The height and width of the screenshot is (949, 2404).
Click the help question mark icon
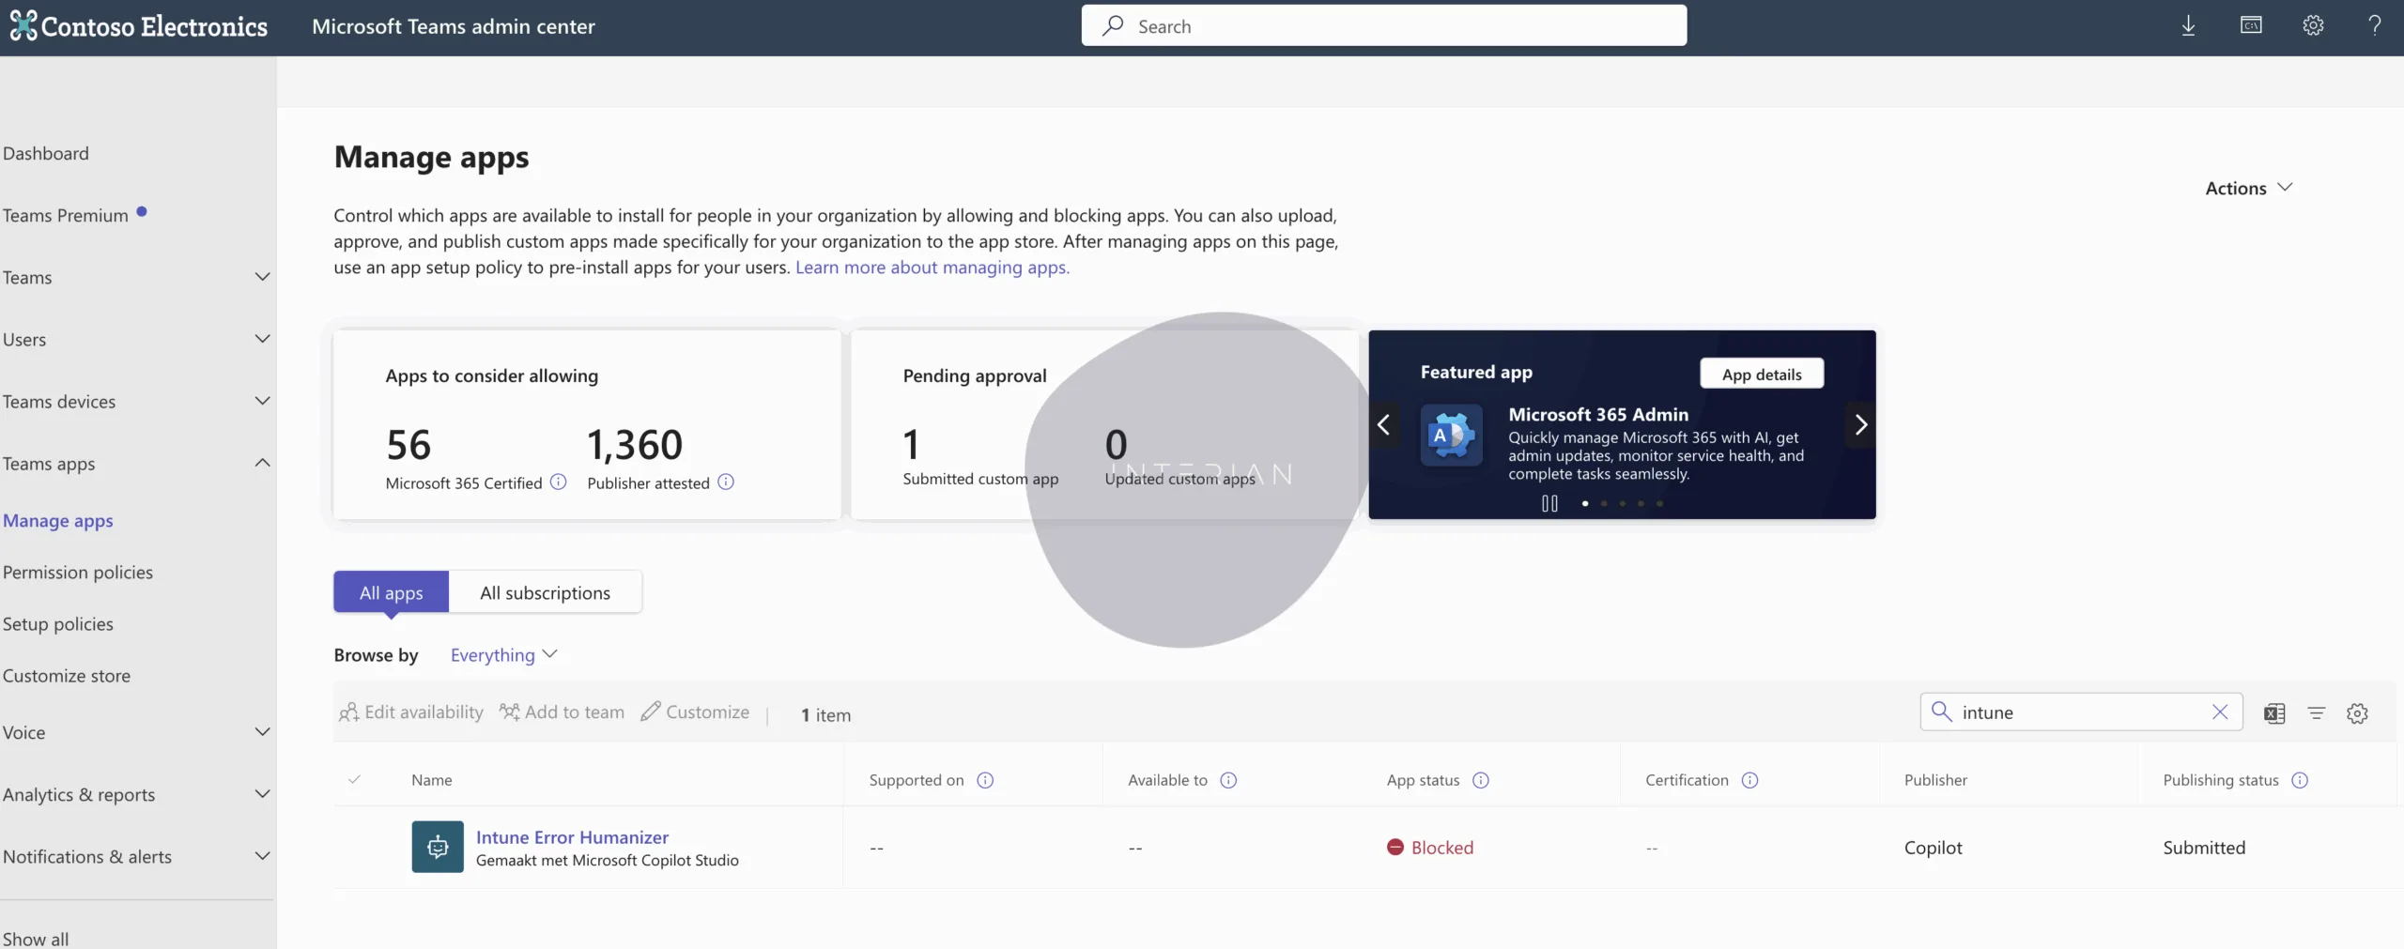[x=2374, y=26]
